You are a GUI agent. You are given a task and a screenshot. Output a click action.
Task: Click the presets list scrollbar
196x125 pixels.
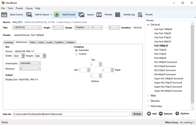point(192,64)
